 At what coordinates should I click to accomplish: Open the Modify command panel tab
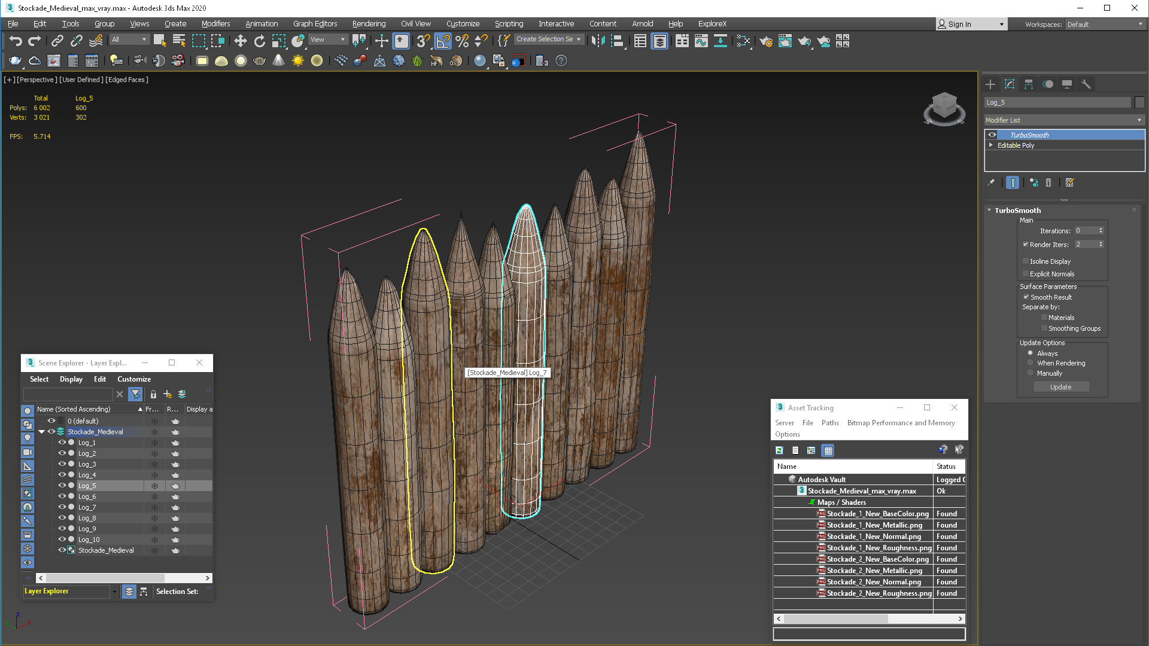coord(1010,84)
